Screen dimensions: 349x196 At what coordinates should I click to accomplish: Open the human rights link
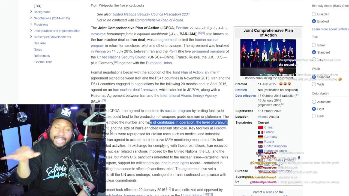click(x=179, y=163)
